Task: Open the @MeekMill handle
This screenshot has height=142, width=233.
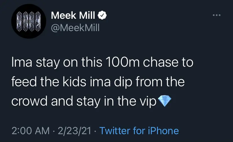Action: (75, 28)
